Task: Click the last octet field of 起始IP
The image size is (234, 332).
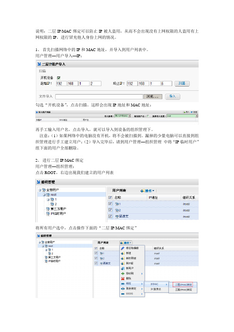Action: [x=96, y=83]
